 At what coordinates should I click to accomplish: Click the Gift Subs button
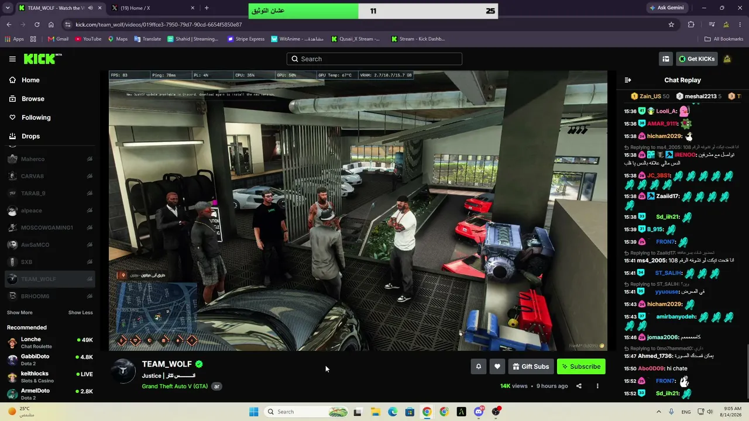coord(531,367)
